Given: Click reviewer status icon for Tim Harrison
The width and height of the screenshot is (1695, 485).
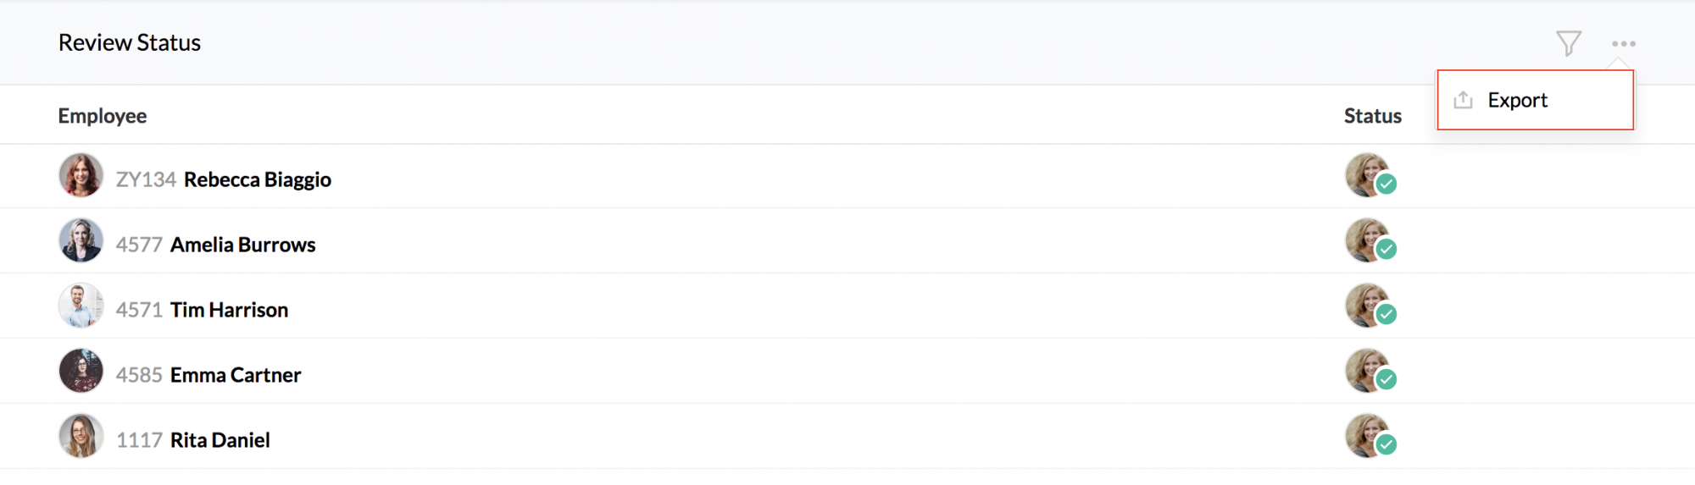Looking at the screenshot, I should pos(1369,306).
